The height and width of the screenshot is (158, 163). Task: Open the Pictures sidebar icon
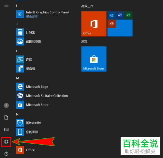[6, 130]
